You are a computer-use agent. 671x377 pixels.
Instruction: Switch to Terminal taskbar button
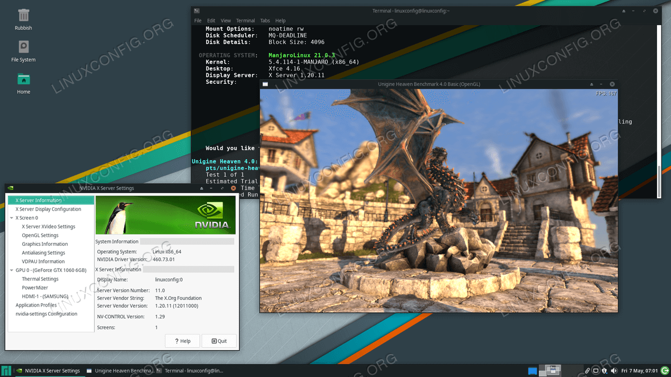click(x=190, y=370)
